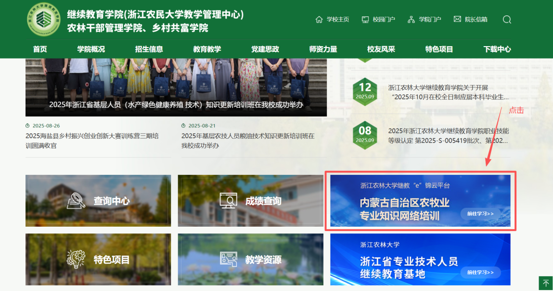This screenshot has width=553, height=291.
Task: Click 前往学习 on 继续教育基地 banner
Action: [x=480, y=273]
